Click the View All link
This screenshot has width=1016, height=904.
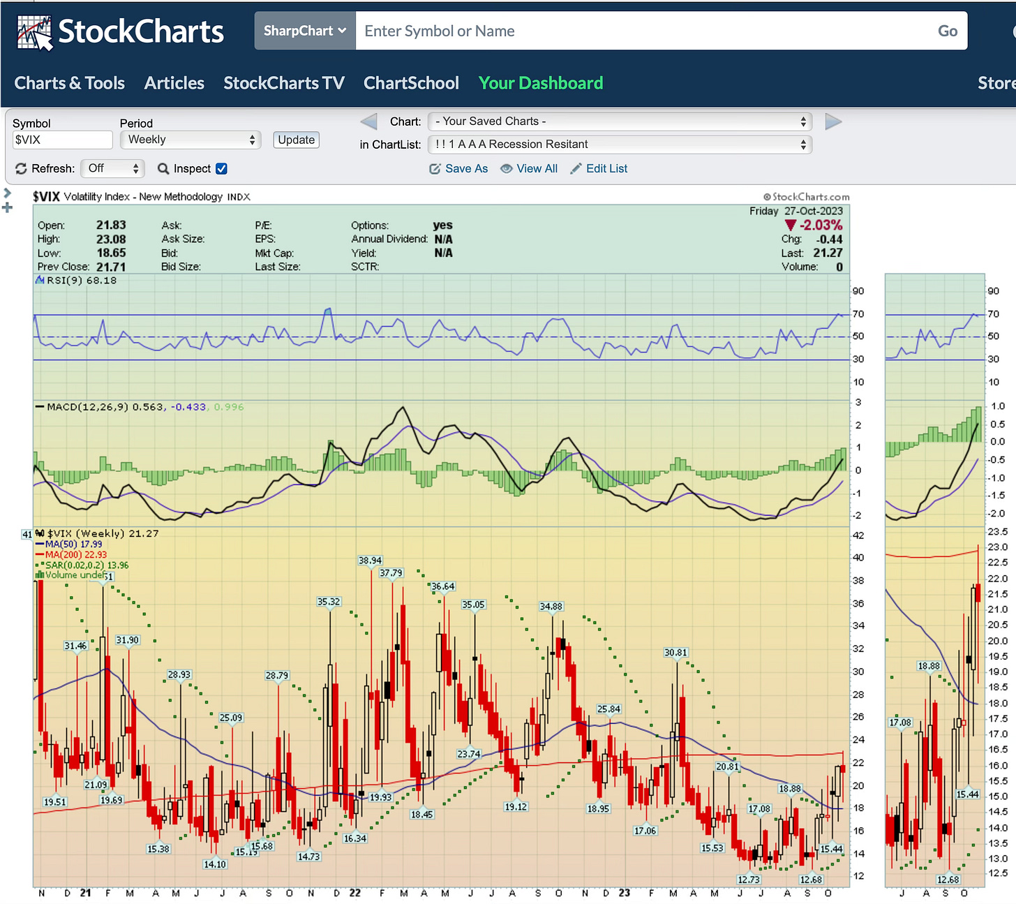537,169
